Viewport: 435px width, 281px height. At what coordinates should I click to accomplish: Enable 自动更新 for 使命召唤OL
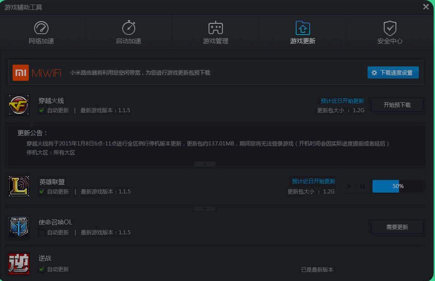point(42,233)
